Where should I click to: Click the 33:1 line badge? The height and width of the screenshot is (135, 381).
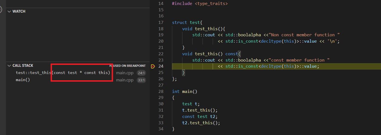pos(141,80)
